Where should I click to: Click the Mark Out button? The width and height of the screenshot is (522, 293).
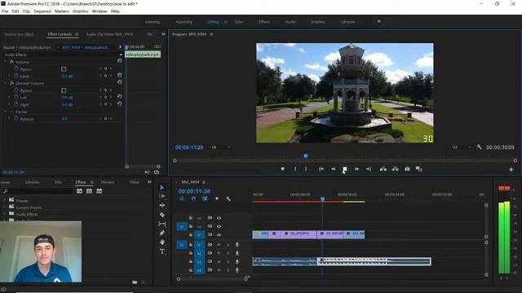pyautogui.click(x=306, y=169)
